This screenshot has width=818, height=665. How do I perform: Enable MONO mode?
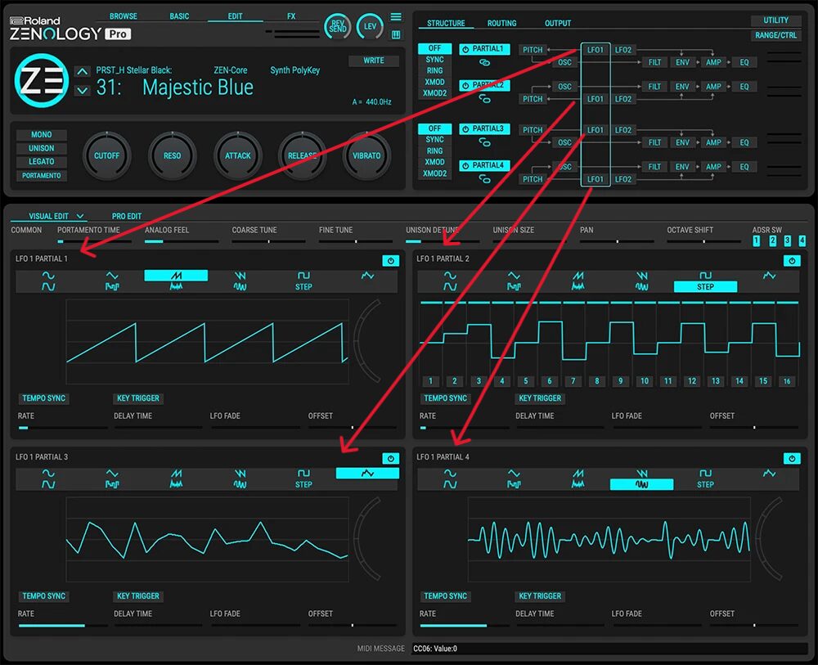pyautogui.click(x=41, y=135)
